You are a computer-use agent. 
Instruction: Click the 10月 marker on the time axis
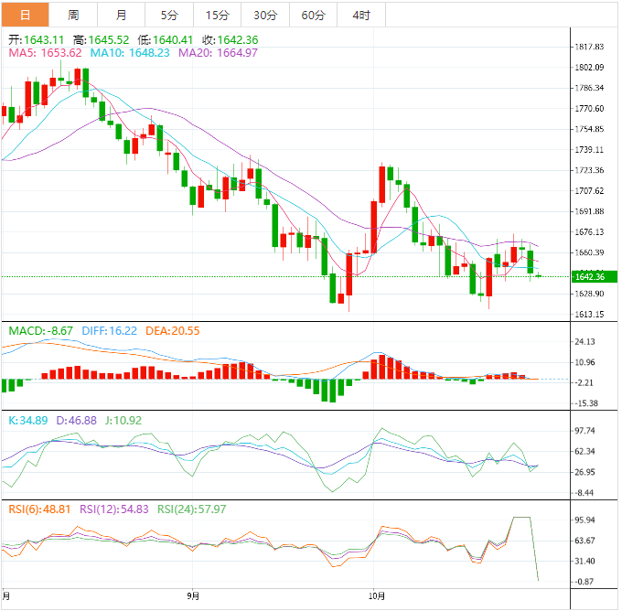374,595
